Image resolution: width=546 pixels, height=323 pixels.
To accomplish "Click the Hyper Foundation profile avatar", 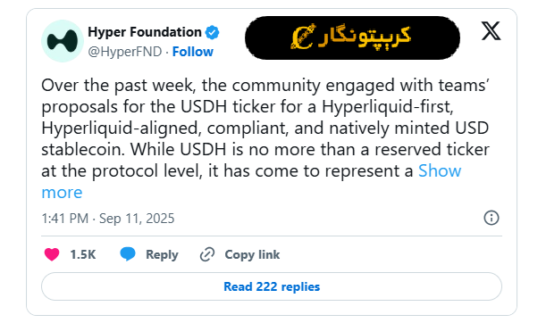I will click(63, 41).
